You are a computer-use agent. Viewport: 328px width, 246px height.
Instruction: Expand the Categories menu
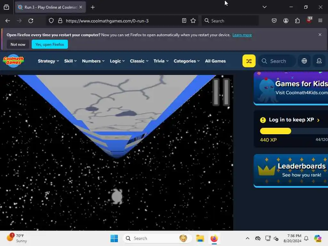pyautogui.click(x=187, y=61)
